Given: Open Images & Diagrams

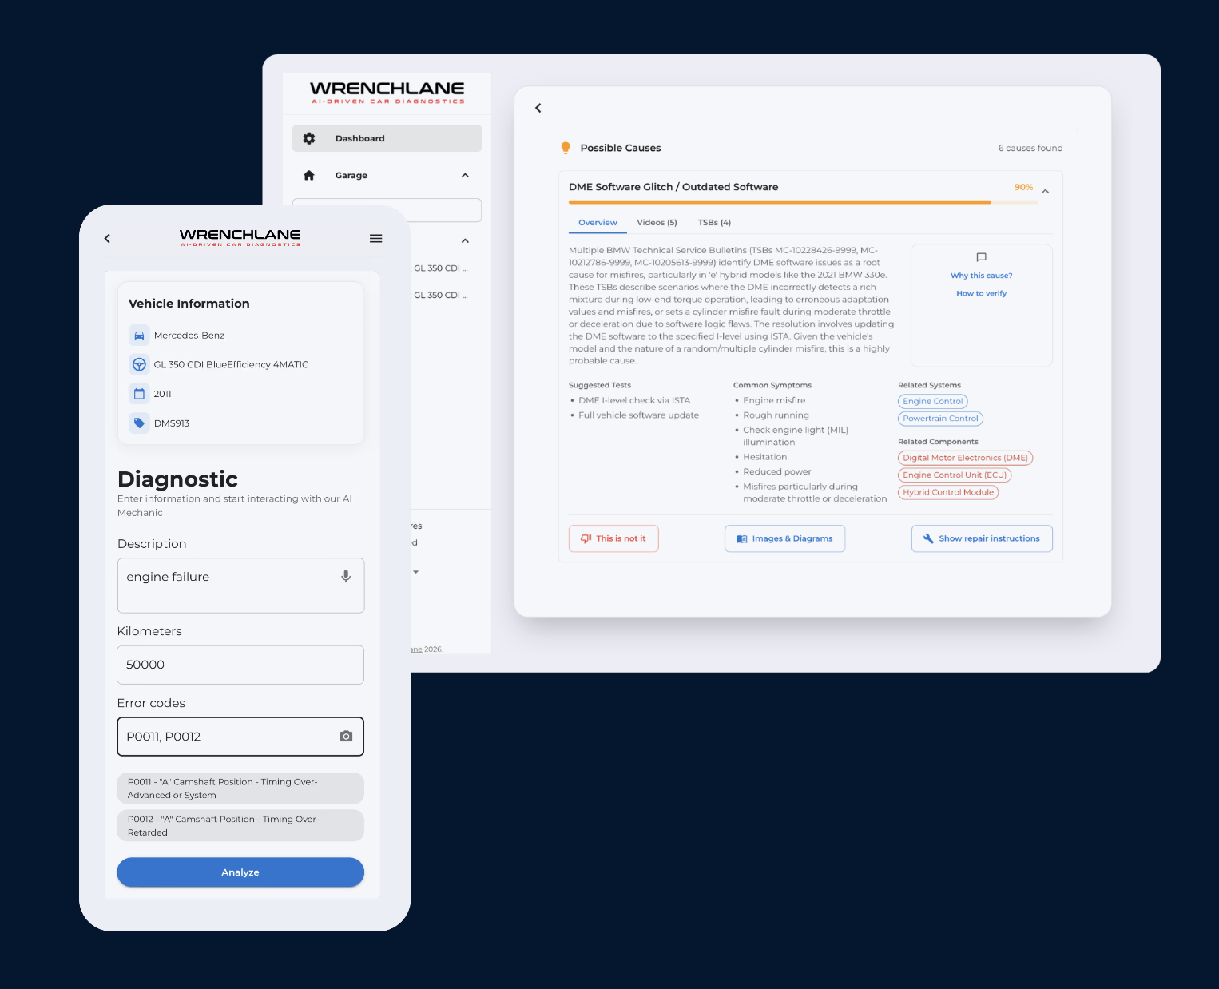Looking at the screenshot, I should click(784, 538).
